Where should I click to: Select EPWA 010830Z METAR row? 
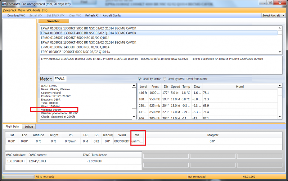point(159,28)
